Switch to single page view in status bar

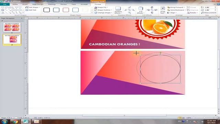click(179, 118)
